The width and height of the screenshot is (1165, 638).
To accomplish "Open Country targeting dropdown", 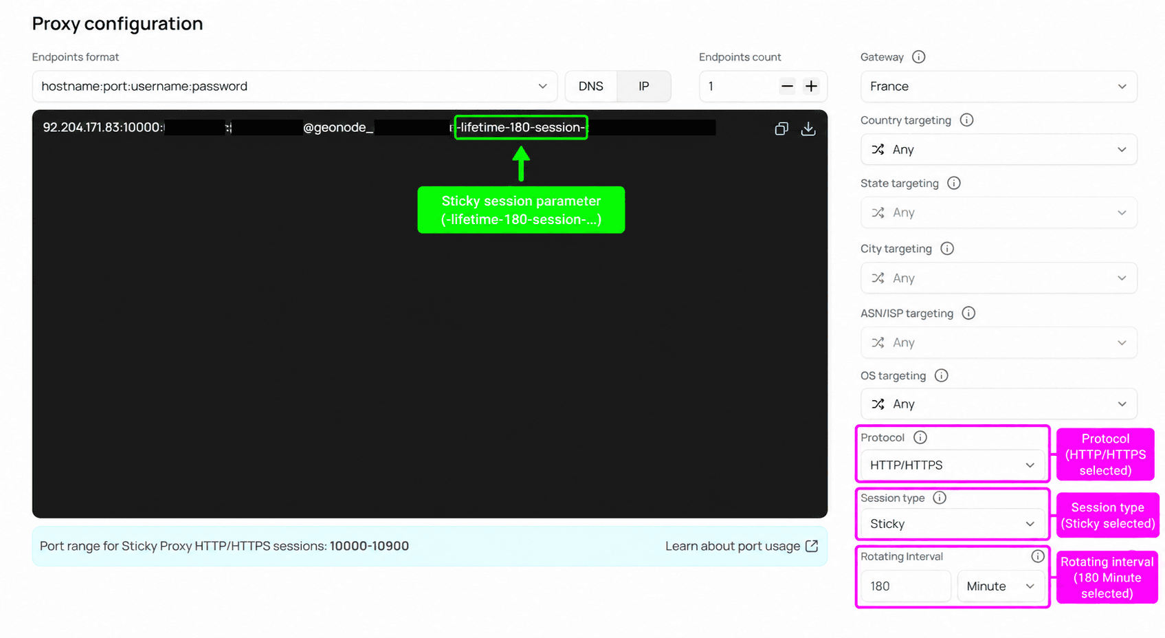I will point(999,149).
